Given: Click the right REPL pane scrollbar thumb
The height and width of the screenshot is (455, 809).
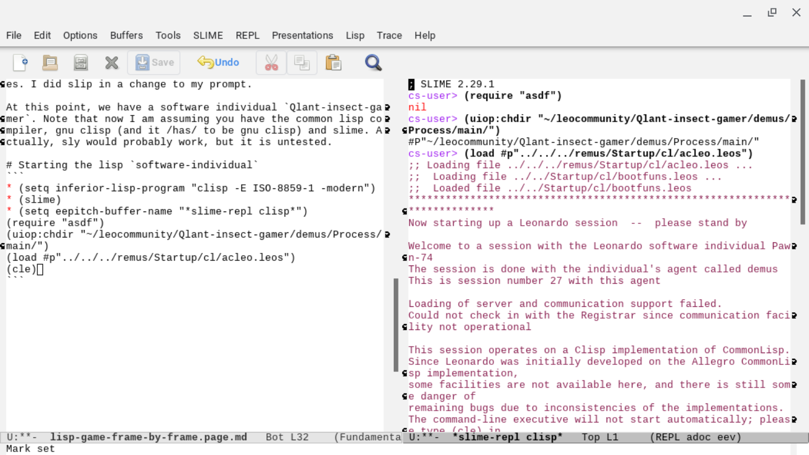Looking at the screenshot, I should point(802,151).
